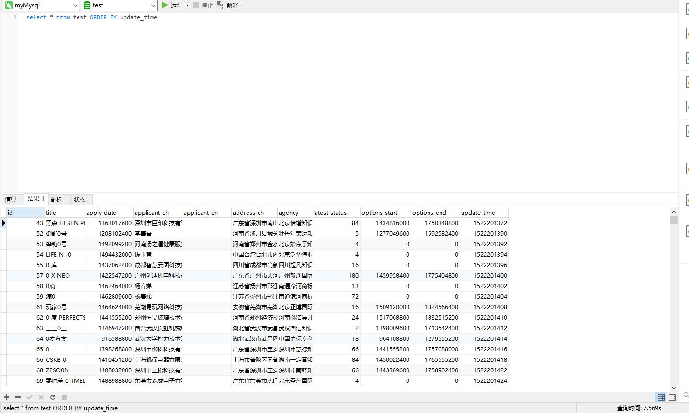Click the apply_date column header
This screenshot has height=413, width=689.
[x=109, y=213]
